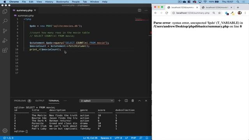The height and width of the screenshot is (140, 249).
Task: Click summary.php in the breadcrumb
Action: [26, 16]
